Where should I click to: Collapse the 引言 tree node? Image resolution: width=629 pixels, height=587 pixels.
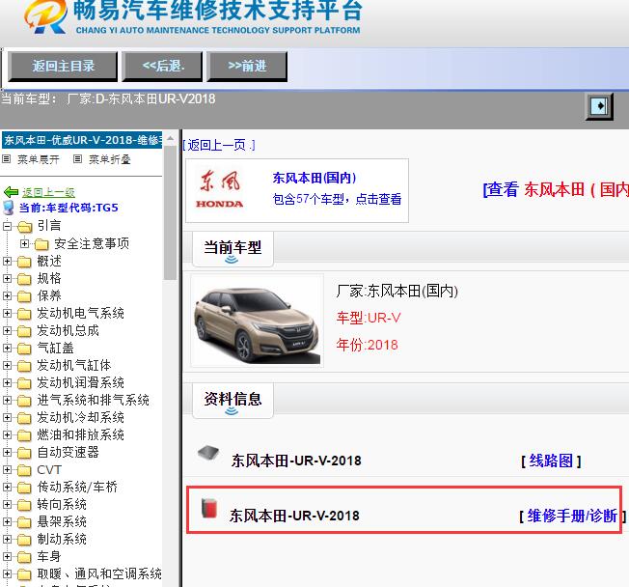point(7,226)
